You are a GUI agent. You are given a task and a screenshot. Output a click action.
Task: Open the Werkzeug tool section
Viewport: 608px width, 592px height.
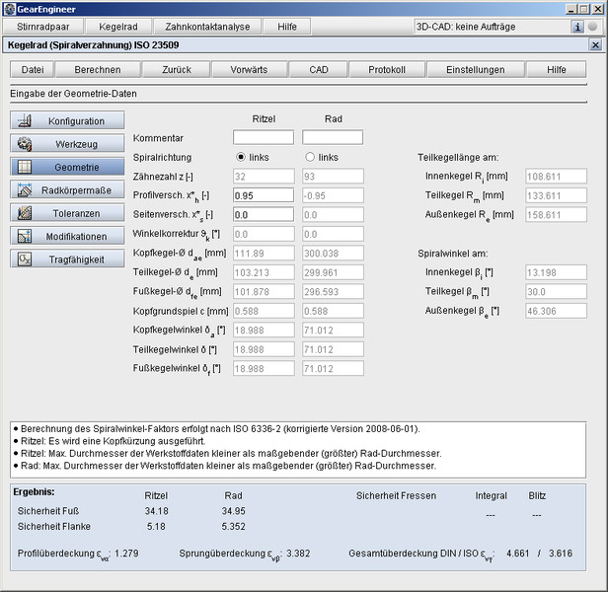pos(68,144)
